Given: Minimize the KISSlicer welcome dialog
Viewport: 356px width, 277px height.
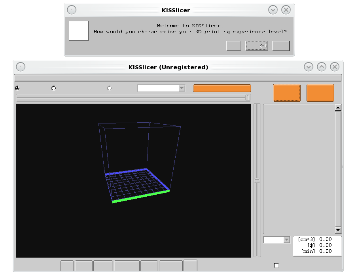Looking at the screenshot, I should click(273, 10).
